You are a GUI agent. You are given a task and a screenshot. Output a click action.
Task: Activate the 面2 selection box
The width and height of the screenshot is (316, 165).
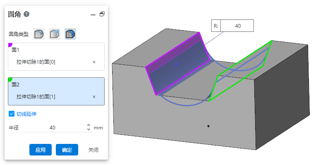point(56,91)
